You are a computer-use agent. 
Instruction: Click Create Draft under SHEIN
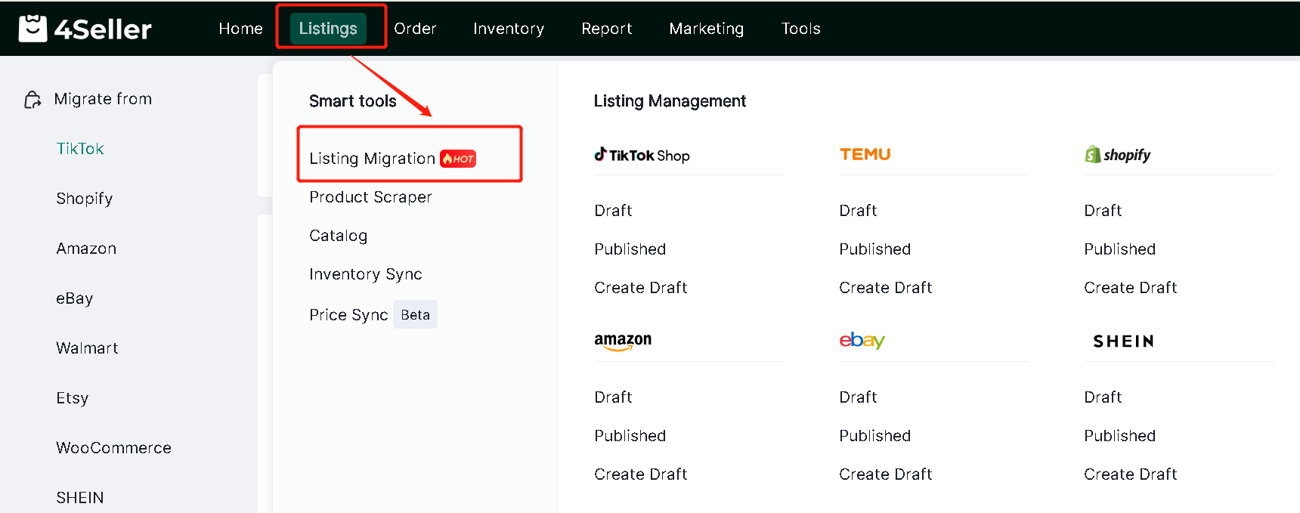click(x=1130, y=474)
